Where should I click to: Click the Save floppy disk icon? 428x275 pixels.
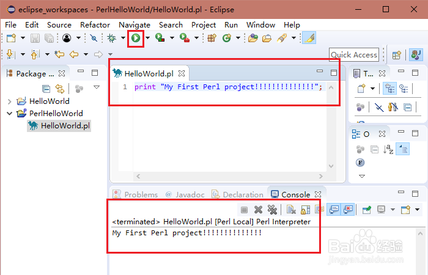point(35,38)
